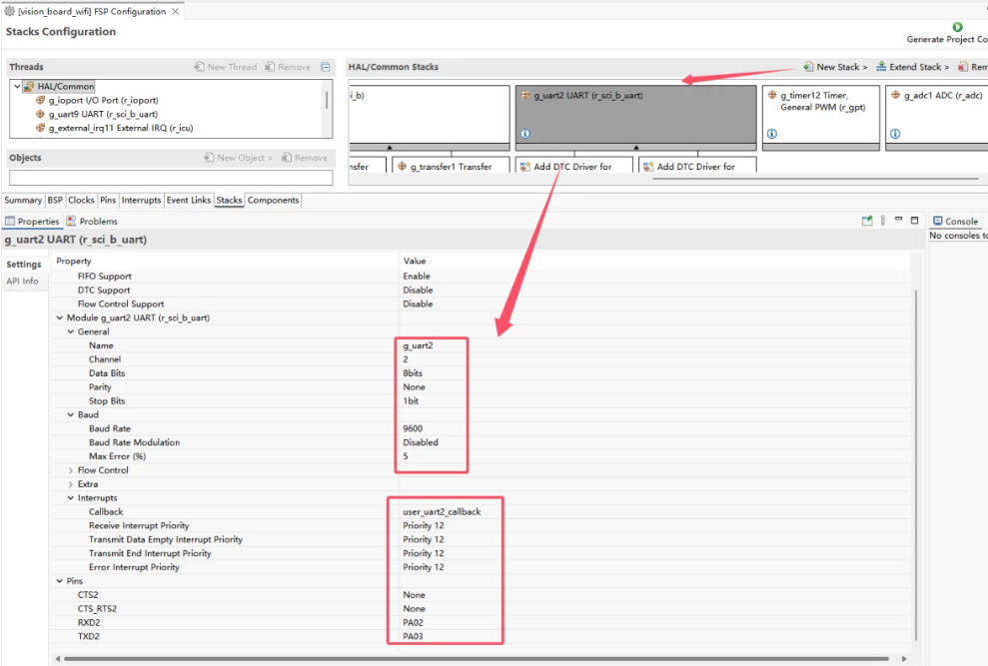Click the stacks canvas horizontal scrollbar
Viewport: 988px width, 666px height.
[x=815, y=179]
